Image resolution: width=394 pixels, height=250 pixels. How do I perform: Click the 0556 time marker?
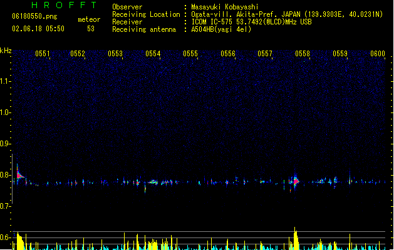click(228, 54)
